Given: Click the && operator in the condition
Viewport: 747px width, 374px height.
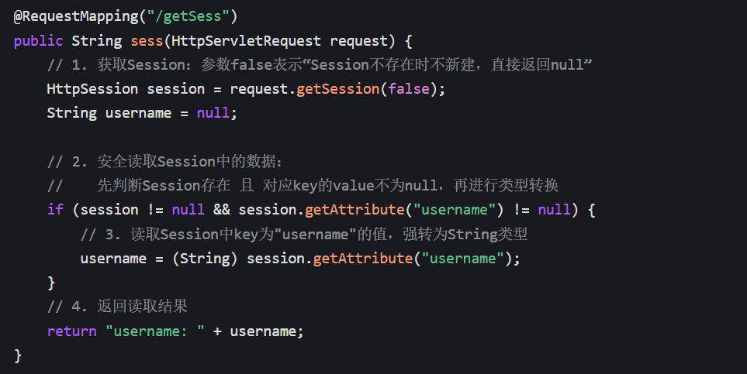Looking at the screenshot, I should click(x=221, y=210).
